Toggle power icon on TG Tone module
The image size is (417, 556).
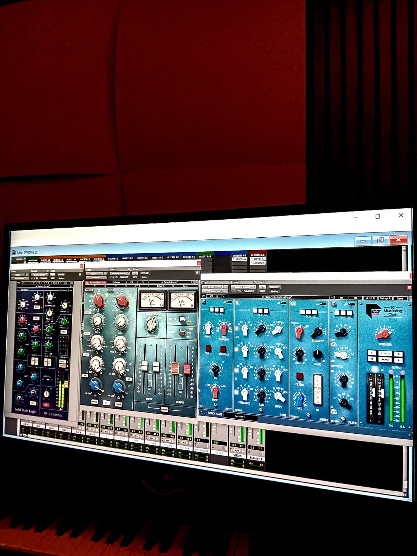pos(238,302)
